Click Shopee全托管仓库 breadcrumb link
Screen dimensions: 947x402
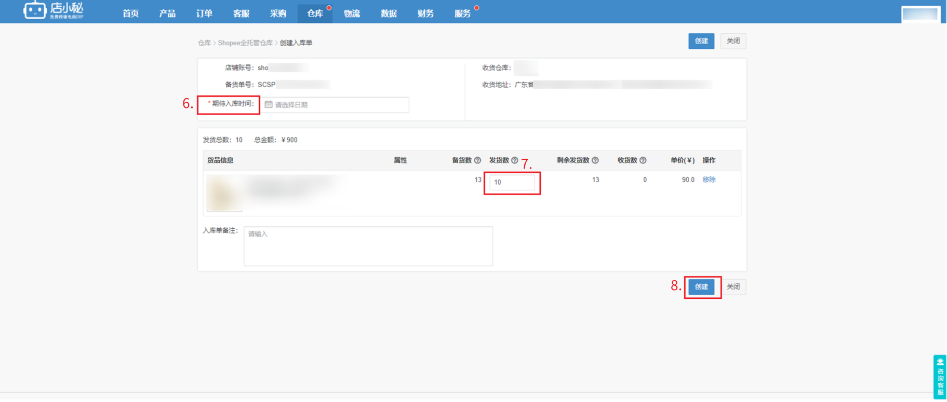tap(245, 43)
